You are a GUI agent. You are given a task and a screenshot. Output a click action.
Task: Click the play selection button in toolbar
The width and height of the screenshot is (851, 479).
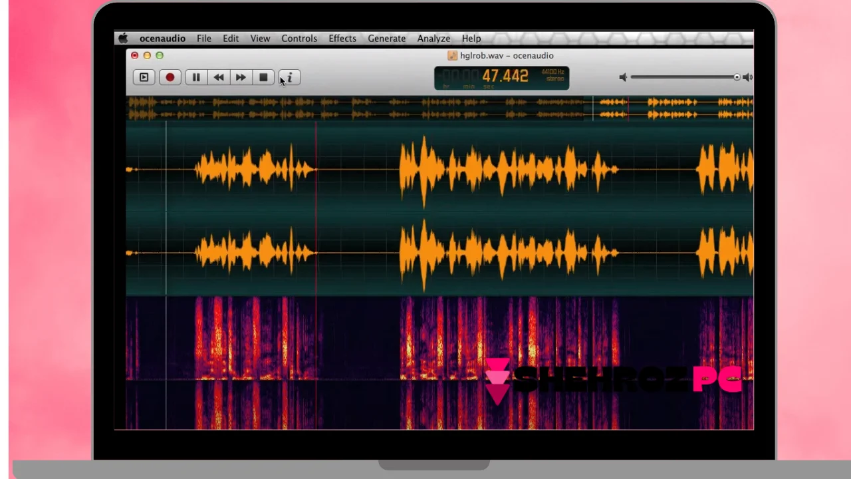144,78
